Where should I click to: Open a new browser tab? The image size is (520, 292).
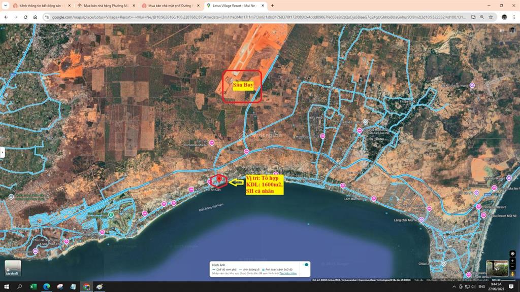272,6
